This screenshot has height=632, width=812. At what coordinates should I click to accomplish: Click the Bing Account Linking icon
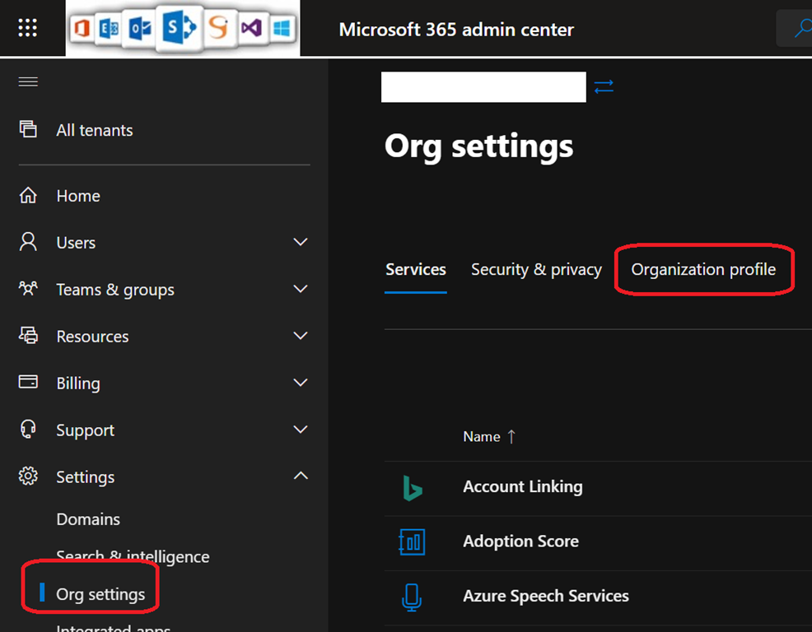pyautogui.click(x=412, y=487)
